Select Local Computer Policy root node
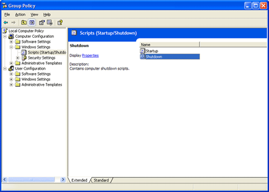 pyautogui.click(x=26, y=31)
